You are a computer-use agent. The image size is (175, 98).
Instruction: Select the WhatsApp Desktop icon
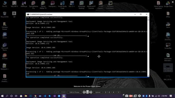(x=81, y=5)
